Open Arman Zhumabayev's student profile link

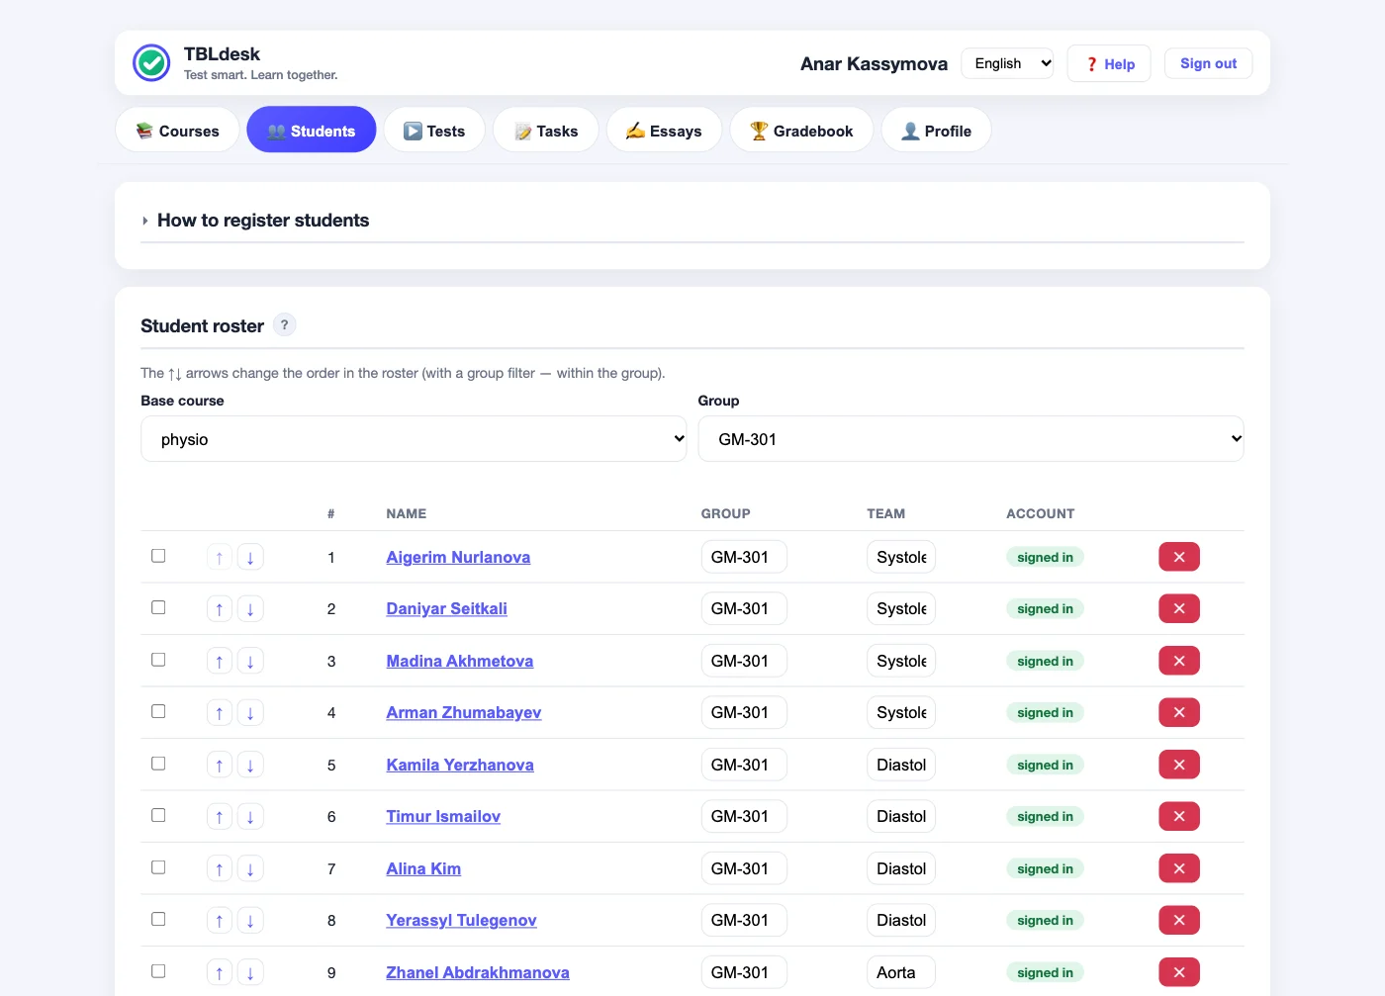[x=464, y=713]
